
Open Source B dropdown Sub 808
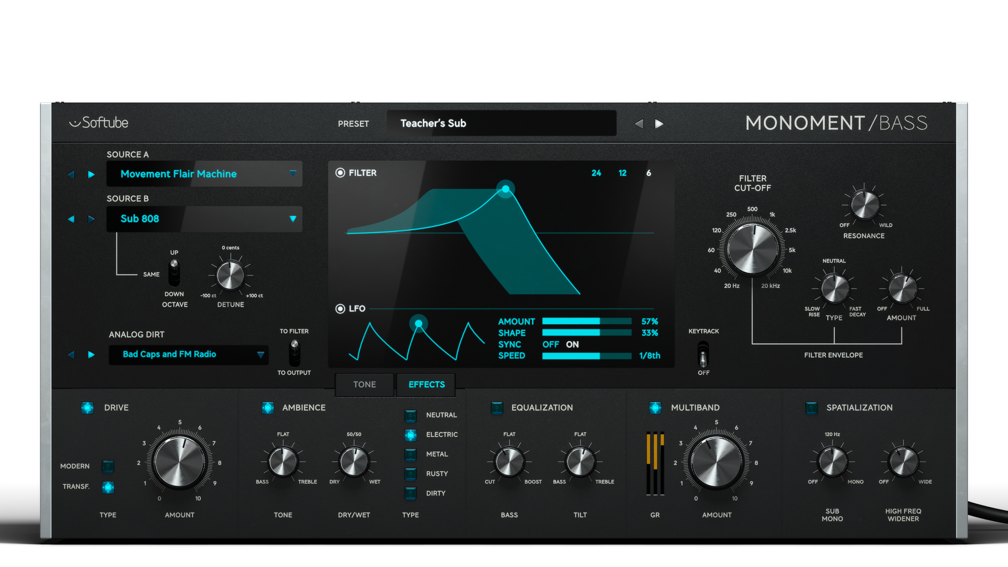point(204,219)
